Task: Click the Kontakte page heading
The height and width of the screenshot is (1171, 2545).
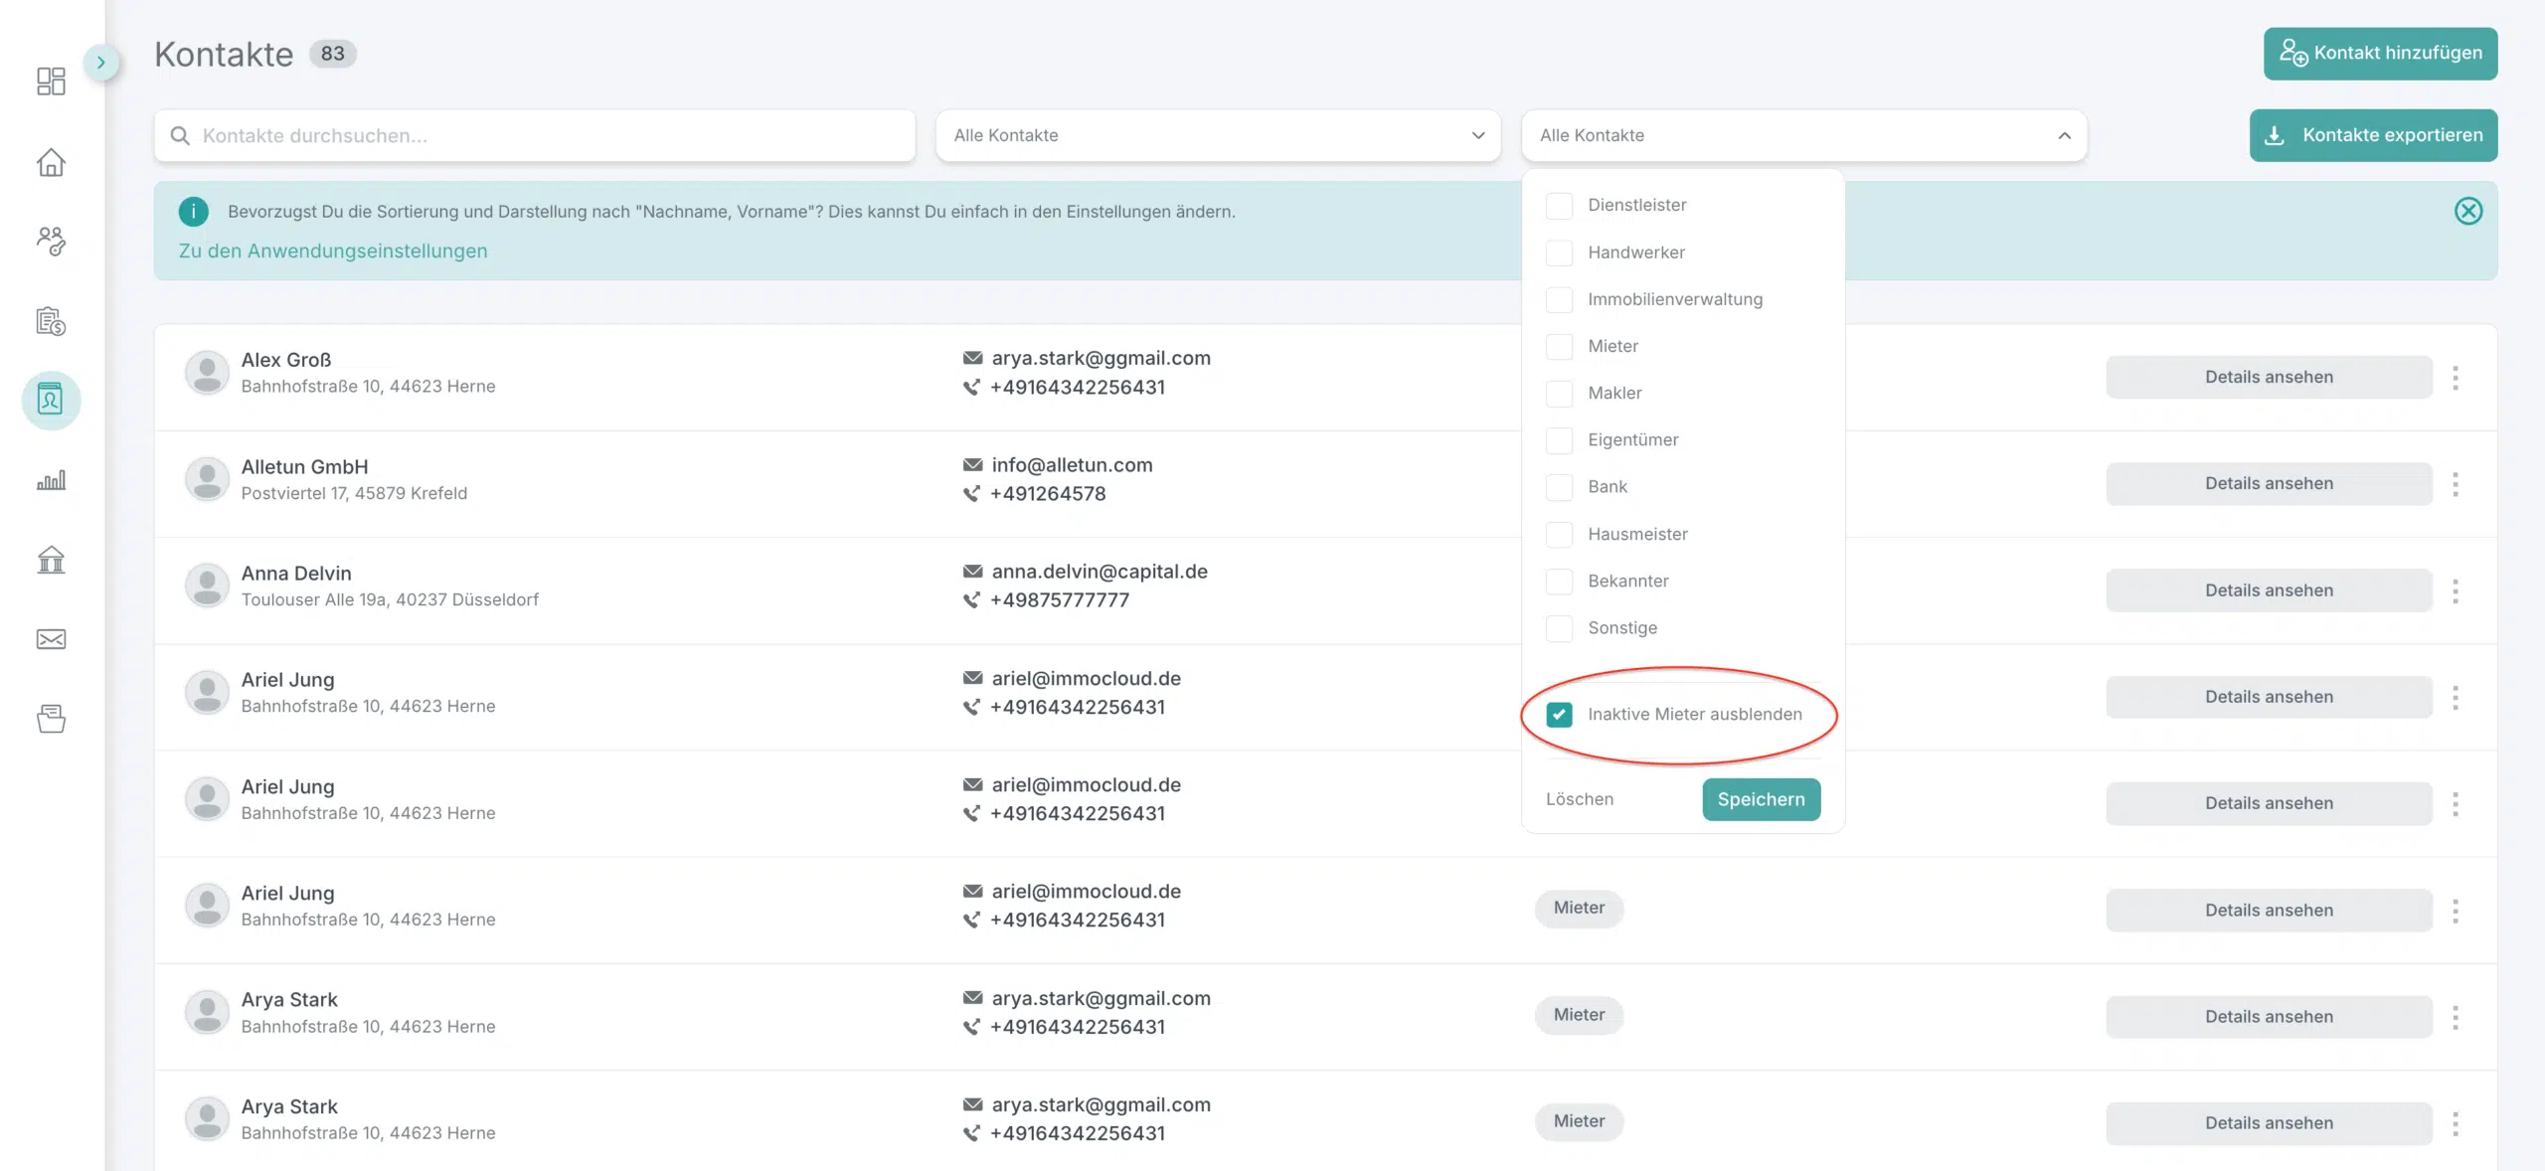Action: pos(224,54)
